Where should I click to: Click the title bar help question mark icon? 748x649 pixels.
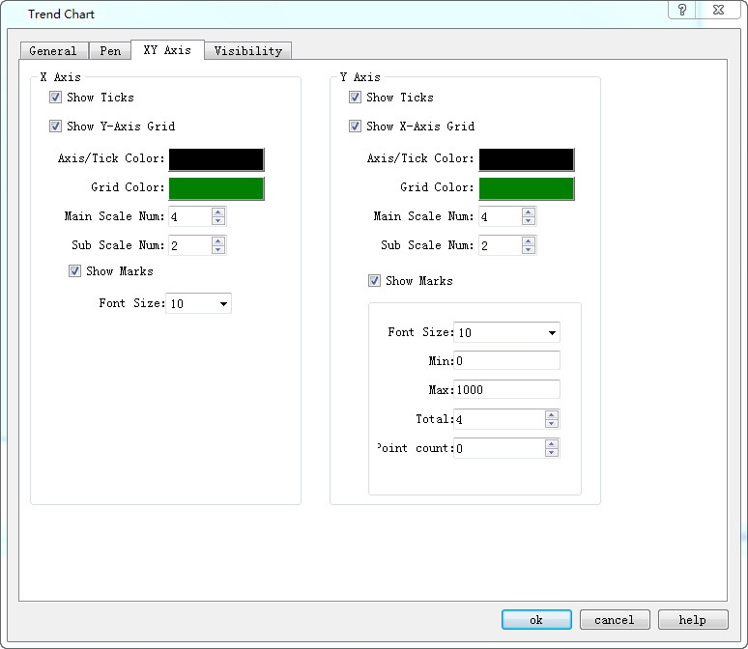click(x=682, y=10)
